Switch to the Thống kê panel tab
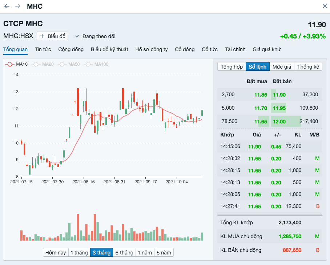330x265 pixels. click(x=308, y=67)
